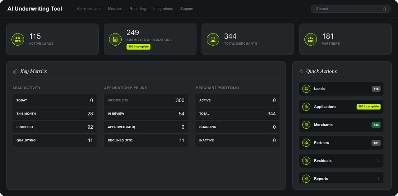Click the Quick Actions lightning bolt icon

pos(301,71)
